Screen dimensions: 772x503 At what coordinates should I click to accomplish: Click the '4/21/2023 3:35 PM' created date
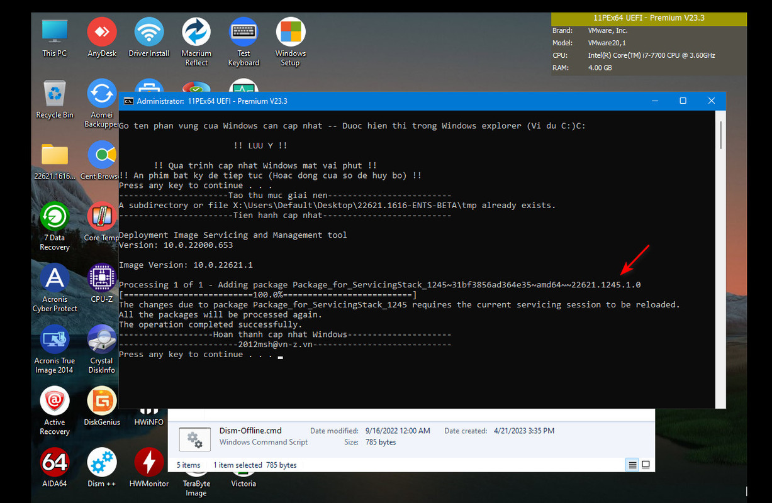click(x=525, y=431)
